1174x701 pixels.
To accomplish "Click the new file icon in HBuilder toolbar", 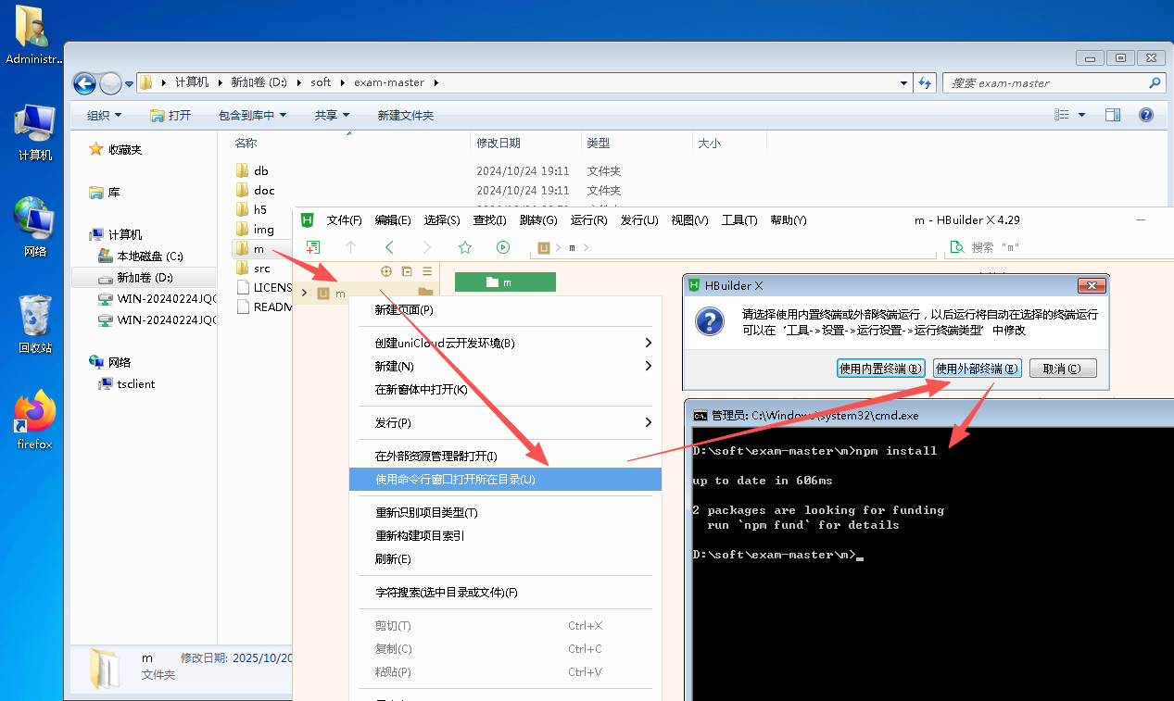I will pos(313,247).
